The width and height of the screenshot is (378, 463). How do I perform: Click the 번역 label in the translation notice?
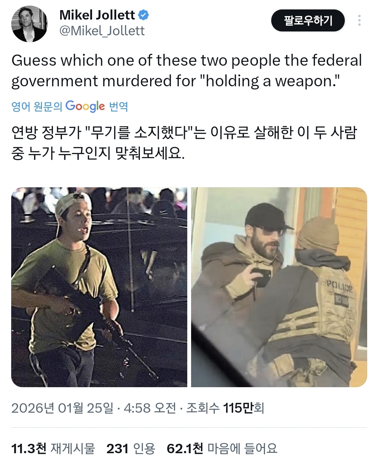click(x=119, y=106)
